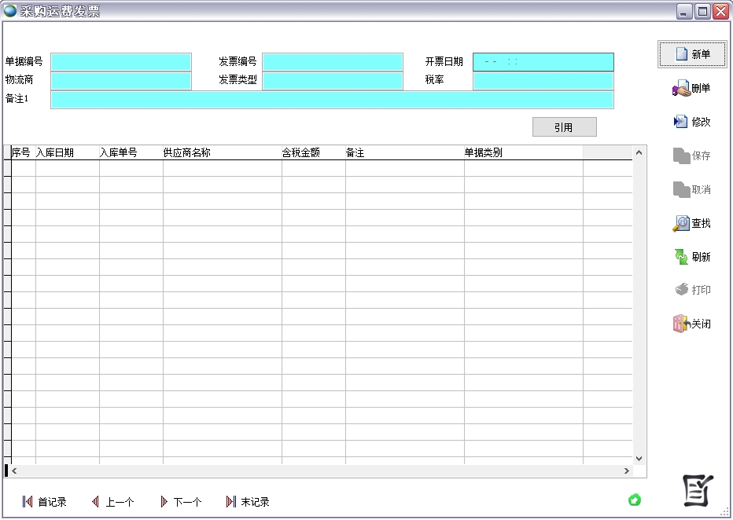Open 查找 search with magnifier icon
This screenshot has height=520, width=733.
[681, 224]
